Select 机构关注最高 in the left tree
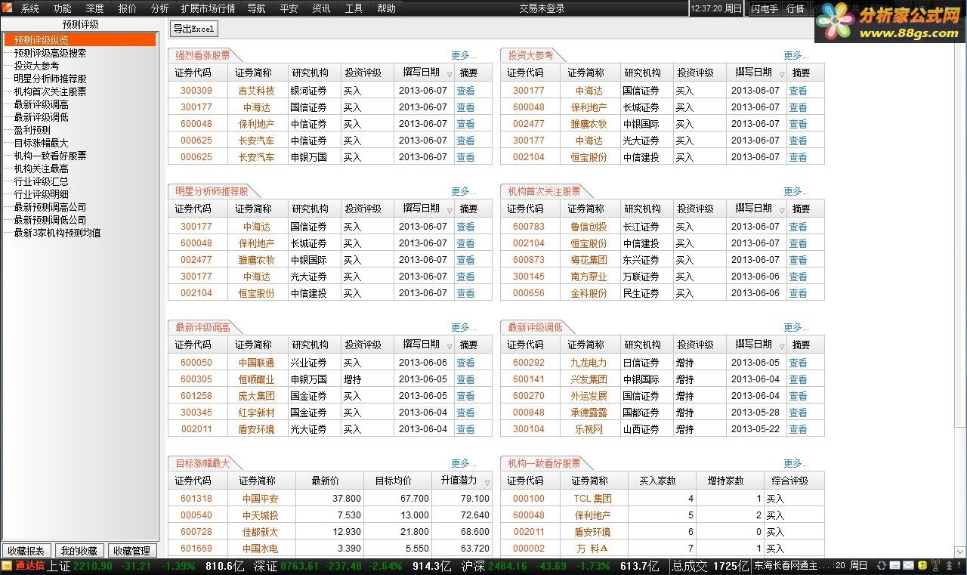This screenshot has width=967, height=575. point(41,168)
